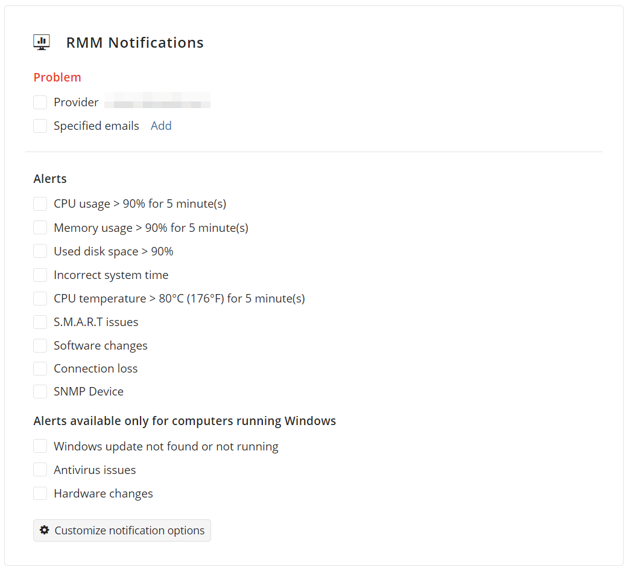Screen dimensions: 629x573
Task: Toggle the Antivirus issues alert
Action: coord(40,470)
